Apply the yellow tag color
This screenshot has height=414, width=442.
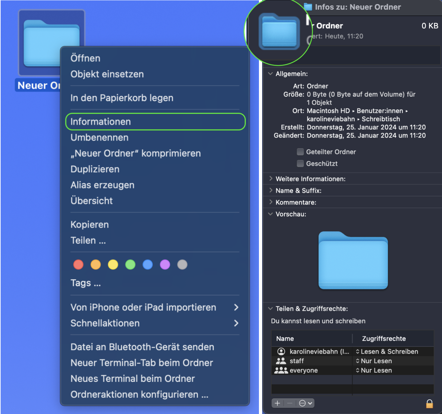click(x=113, y=264)
